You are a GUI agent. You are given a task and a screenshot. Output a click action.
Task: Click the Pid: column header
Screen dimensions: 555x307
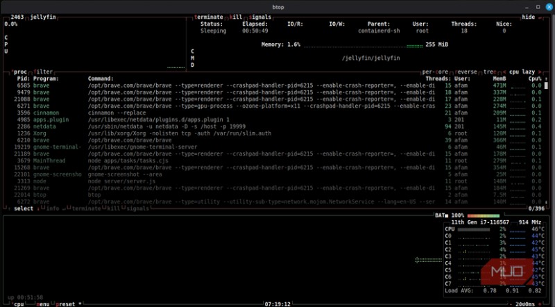[x=24, y=78]
